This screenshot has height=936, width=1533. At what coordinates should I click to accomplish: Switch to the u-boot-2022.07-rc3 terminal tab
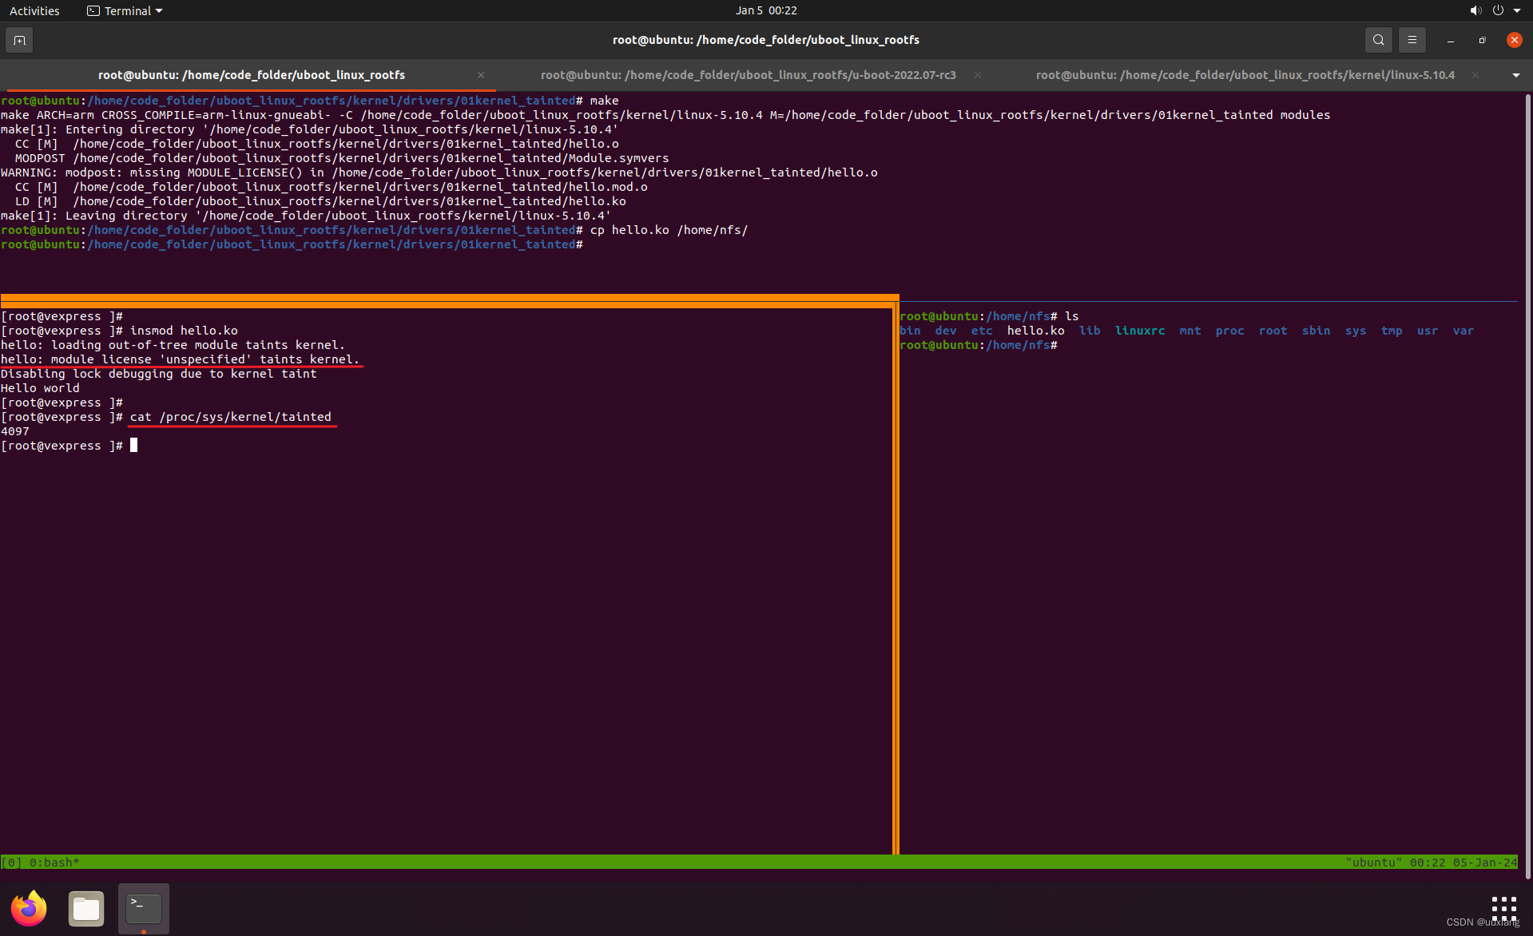[x=748, y=75]
